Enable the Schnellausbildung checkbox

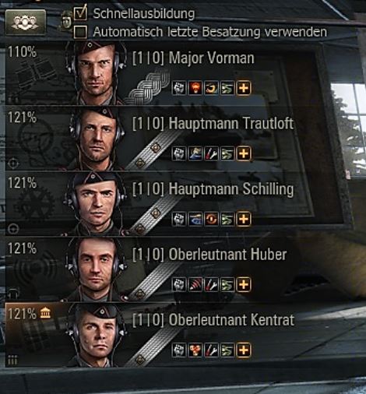pos(80,13)
